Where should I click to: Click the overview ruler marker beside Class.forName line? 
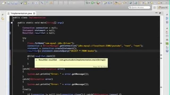click(161, 43)
